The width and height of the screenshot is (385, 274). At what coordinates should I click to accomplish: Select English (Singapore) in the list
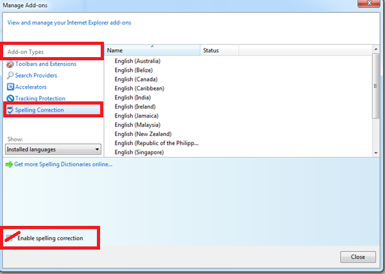(139, 152)
